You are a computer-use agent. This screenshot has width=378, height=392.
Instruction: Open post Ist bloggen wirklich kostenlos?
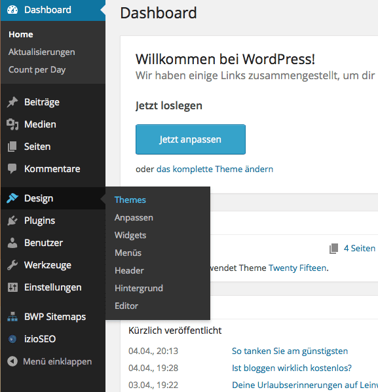pos(292,368)
